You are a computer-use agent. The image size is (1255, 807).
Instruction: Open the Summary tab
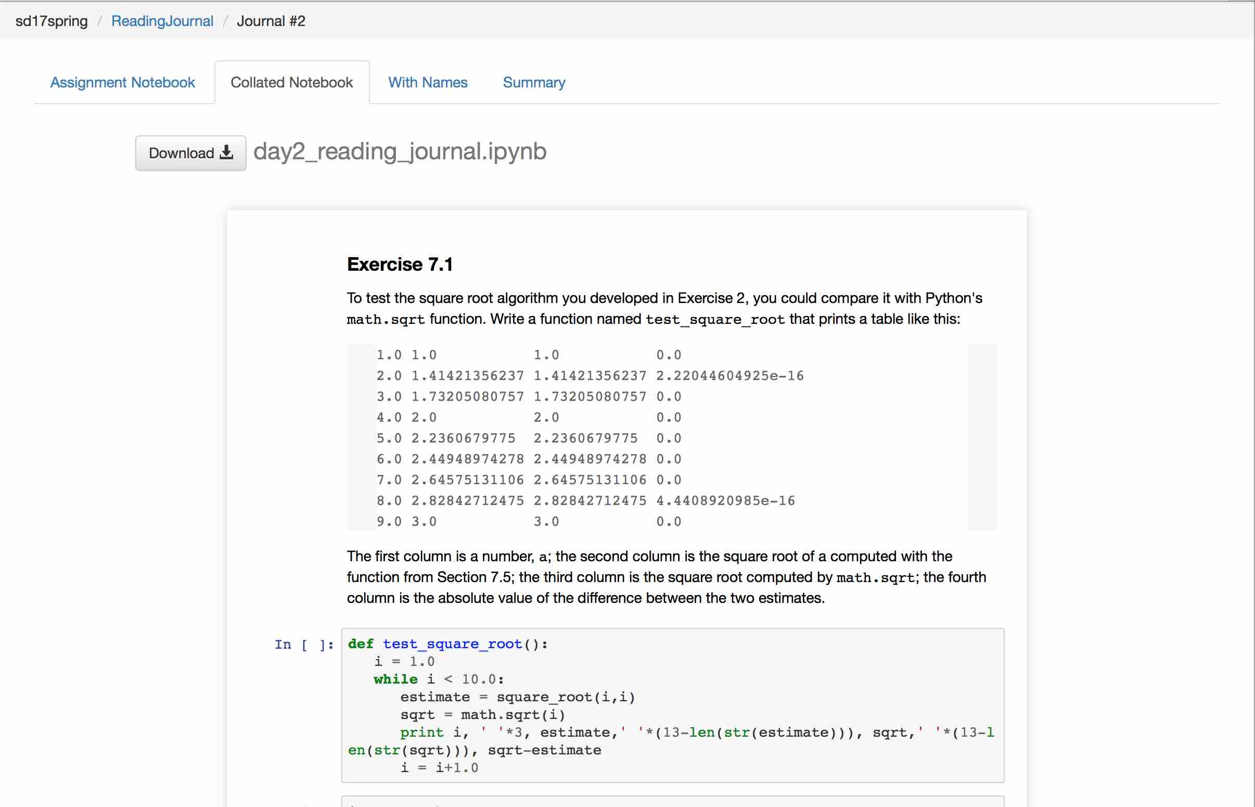click(533, 82)
